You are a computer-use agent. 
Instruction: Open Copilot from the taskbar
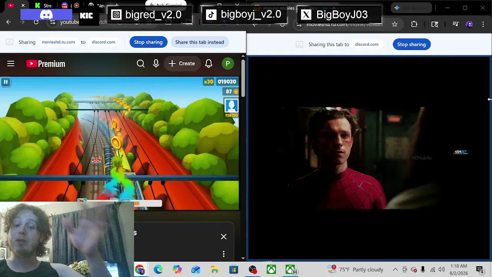point(177,270)
